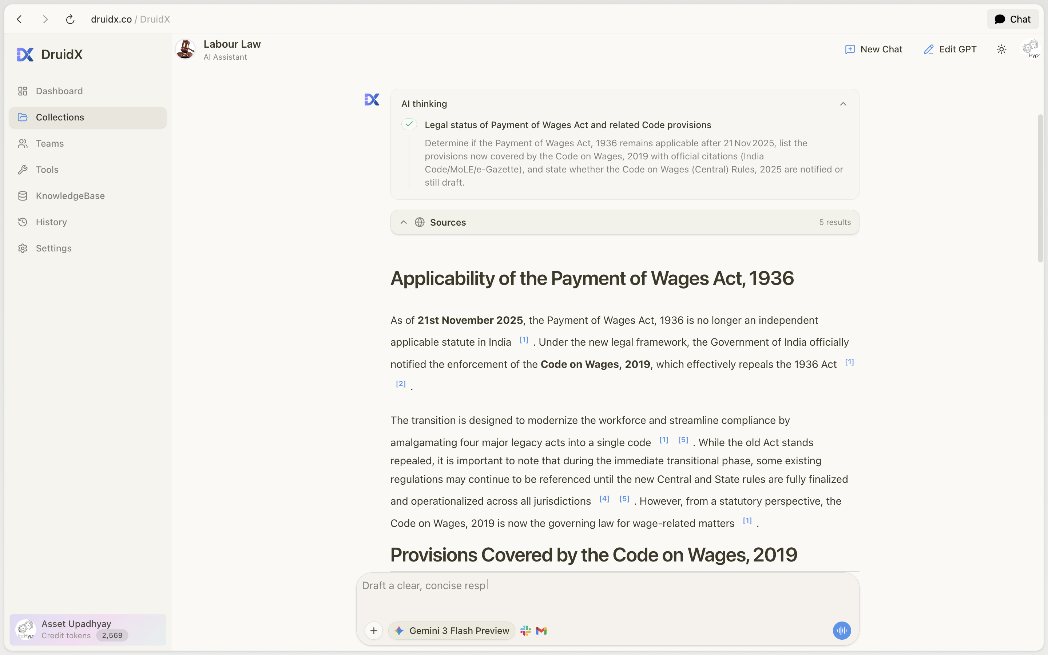The width and height of the screenshot is (1048, 655).
Task: Collapse the AI thinking panel
Action: 843,104
